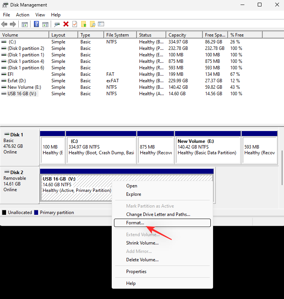284x299 pixels.
Task: Select the (C:) 334.97 GB NTFS partition block
Action: (101, 147)
